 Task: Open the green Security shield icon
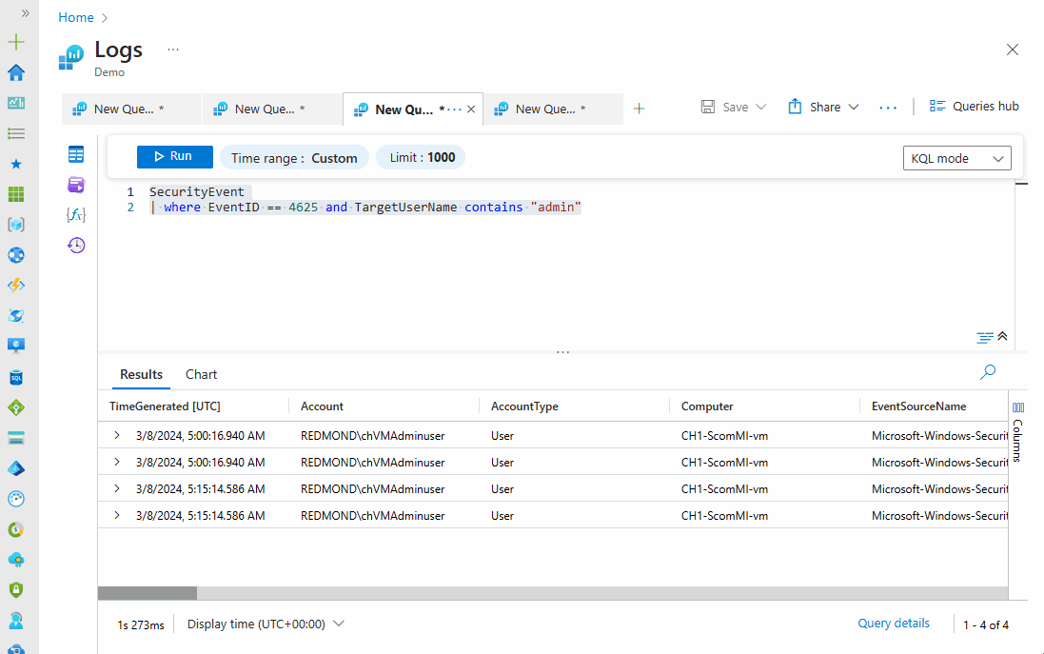click(16, 590)
